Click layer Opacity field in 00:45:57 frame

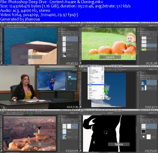pyautogui.click(x=73, y=33)
